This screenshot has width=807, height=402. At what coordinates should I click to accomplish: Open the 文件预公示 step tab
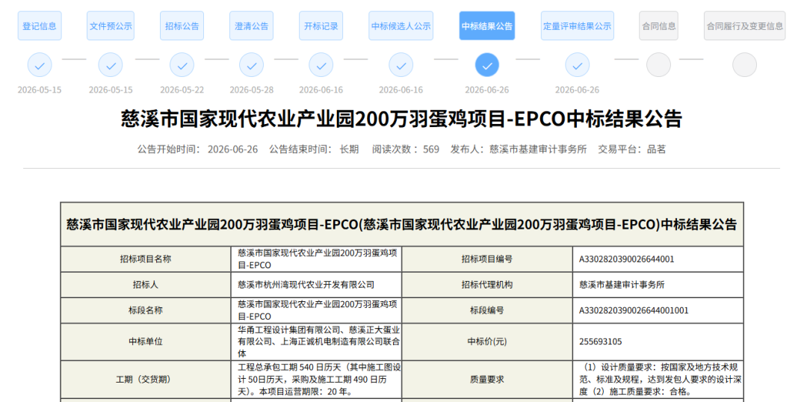pos(111,25)
